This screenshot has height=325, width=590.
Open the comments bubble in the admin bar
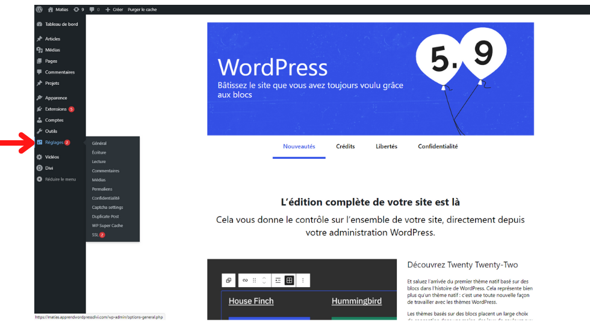[94, 10]
